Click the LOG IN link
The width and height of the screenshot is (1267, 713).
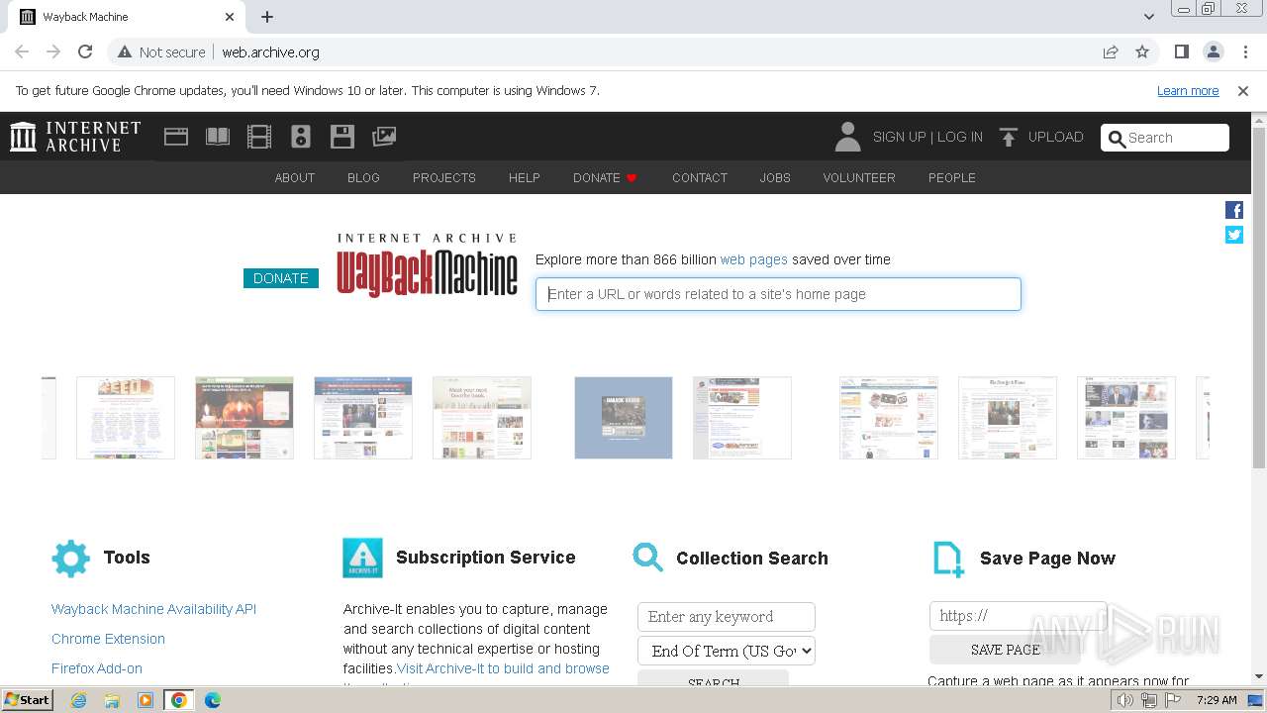(x=960, y=137)
